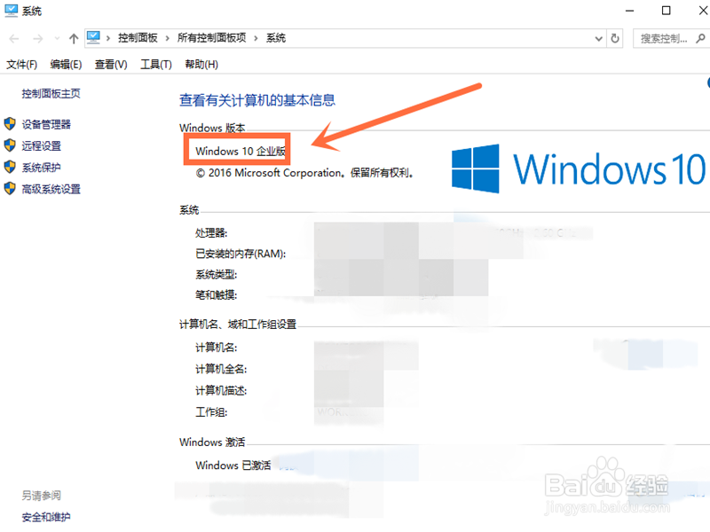Click the vertical scrollbar on the right edge

click(x=706, y=266)
